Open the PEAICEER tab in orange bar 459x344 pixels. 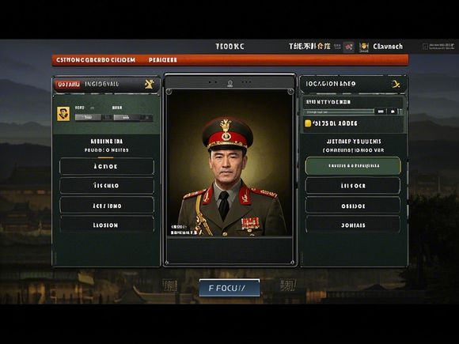(x=163, y=60)
